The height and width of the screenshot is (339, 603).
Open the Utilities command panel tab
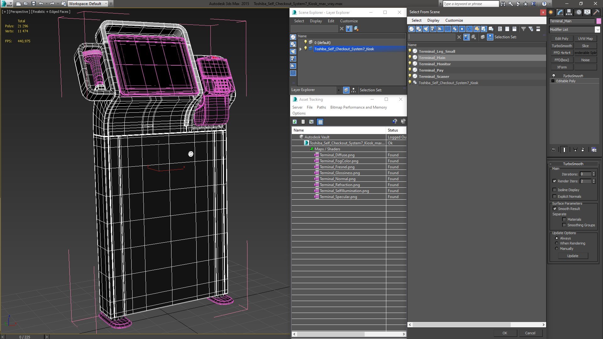596,12
